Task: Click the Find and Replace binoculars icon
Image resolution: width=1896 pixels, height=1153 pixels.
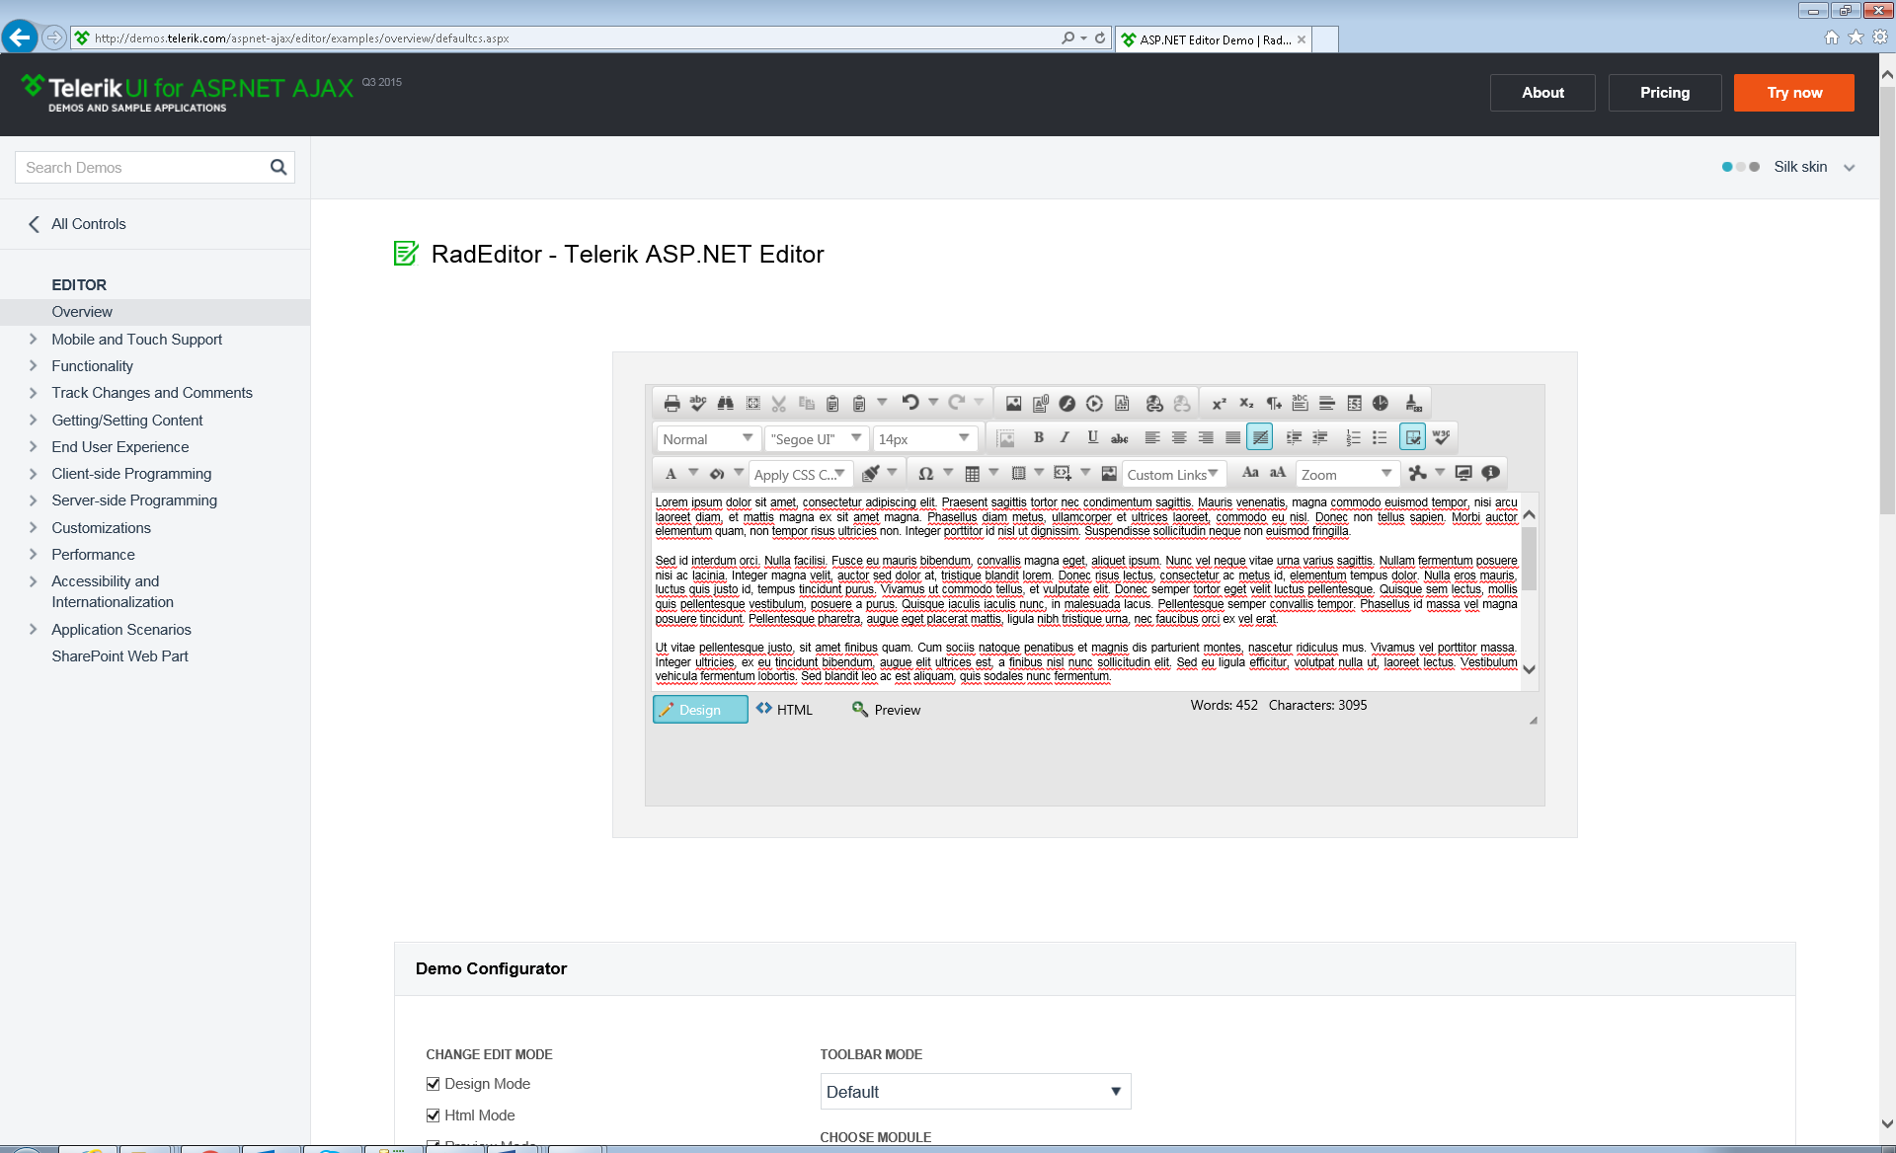Action: pyautogui.click(x=726, y=404)
